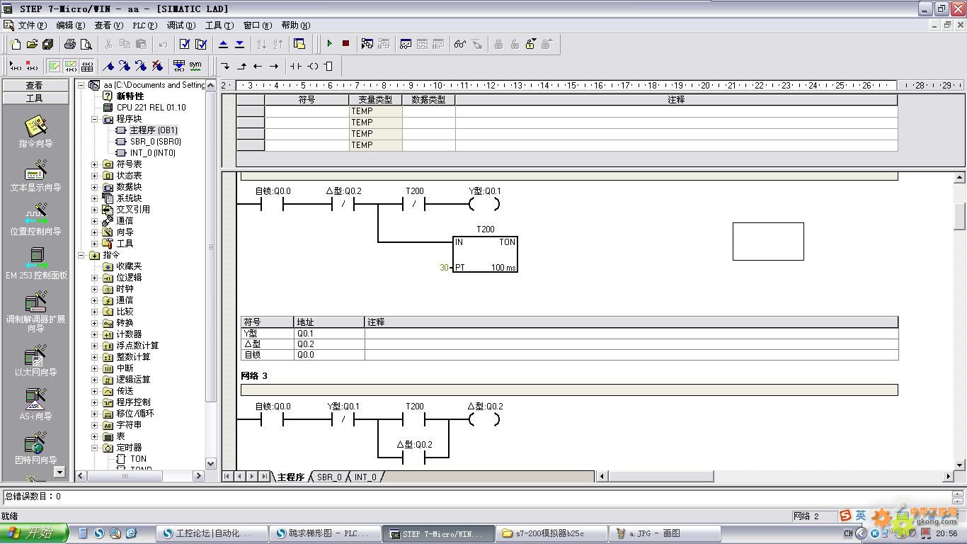The width and height of the screenshot is (967, 544).
Task: Toggle the POU comments display icon
Action: tap(54, 66)
